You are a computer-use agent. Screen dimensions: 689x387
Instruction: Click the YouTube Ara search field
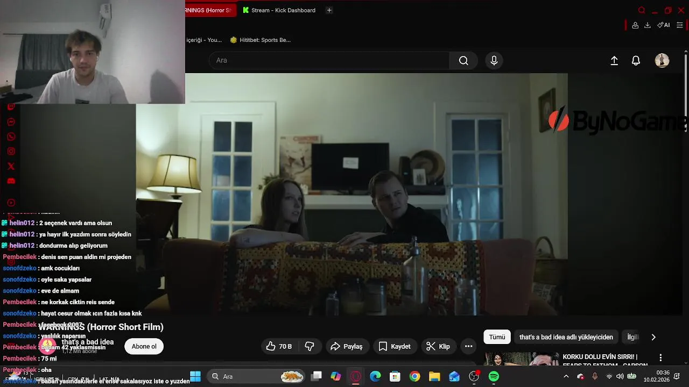tap(329, 61)
